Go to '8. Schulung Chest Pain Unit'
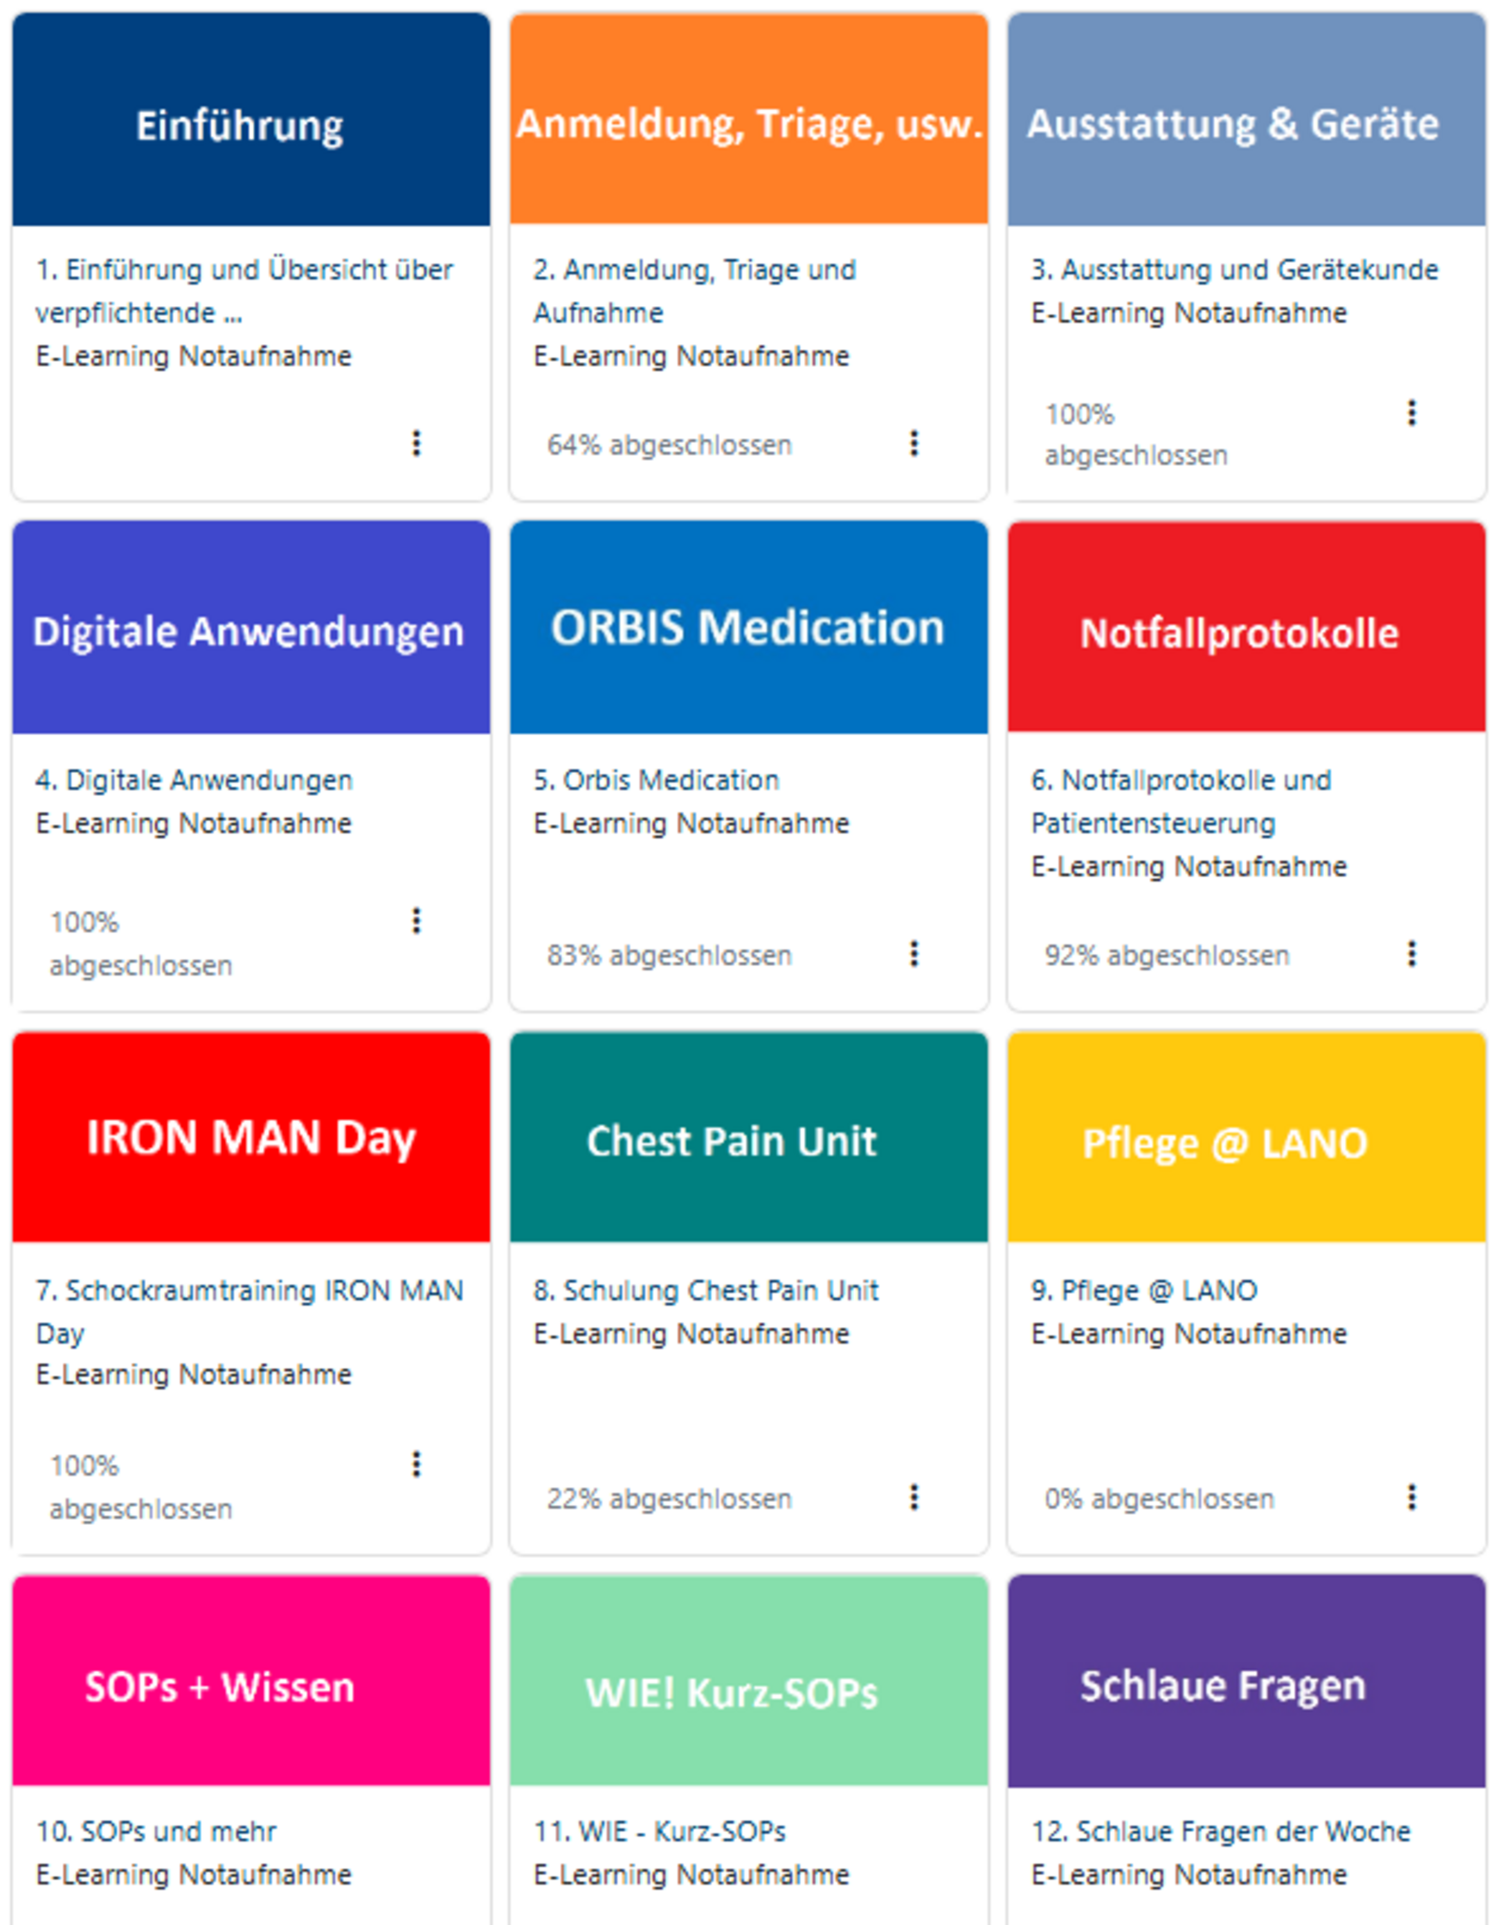 pyautogui.click(x=705, y=1290)
